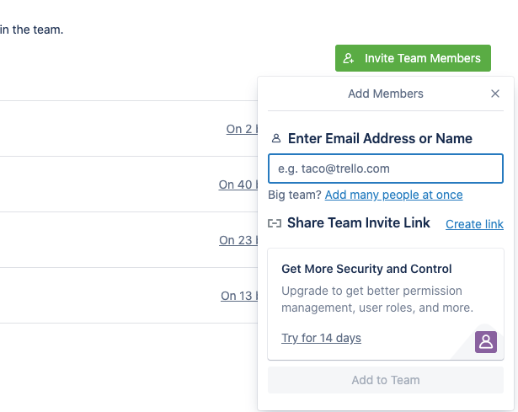The image size is (518, 412).
Task: Click the person icon beside Enter Email Address
Action: (275, 139)
